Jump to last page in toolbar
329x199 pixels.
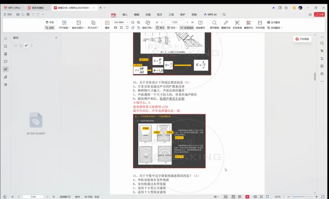(x=192, y=22)
